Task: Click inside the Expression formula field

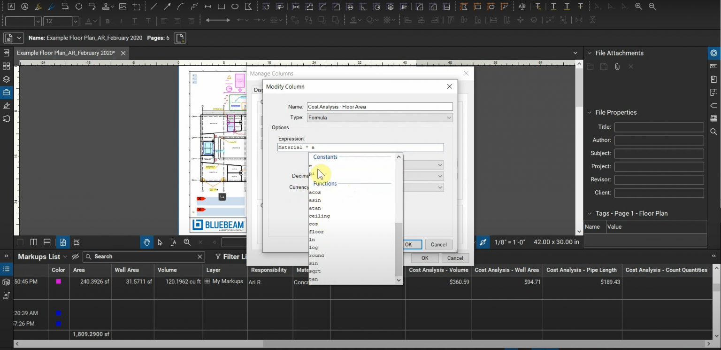Action: point(360,147)
